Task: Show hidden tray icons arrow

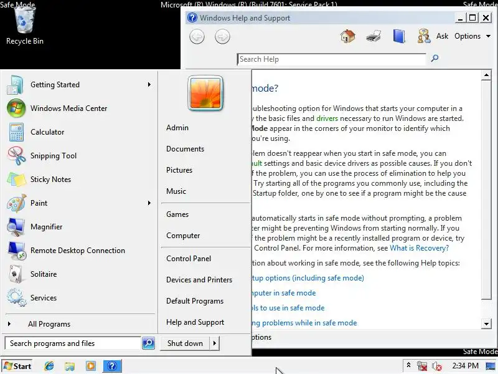Action: tap(409, 365)
